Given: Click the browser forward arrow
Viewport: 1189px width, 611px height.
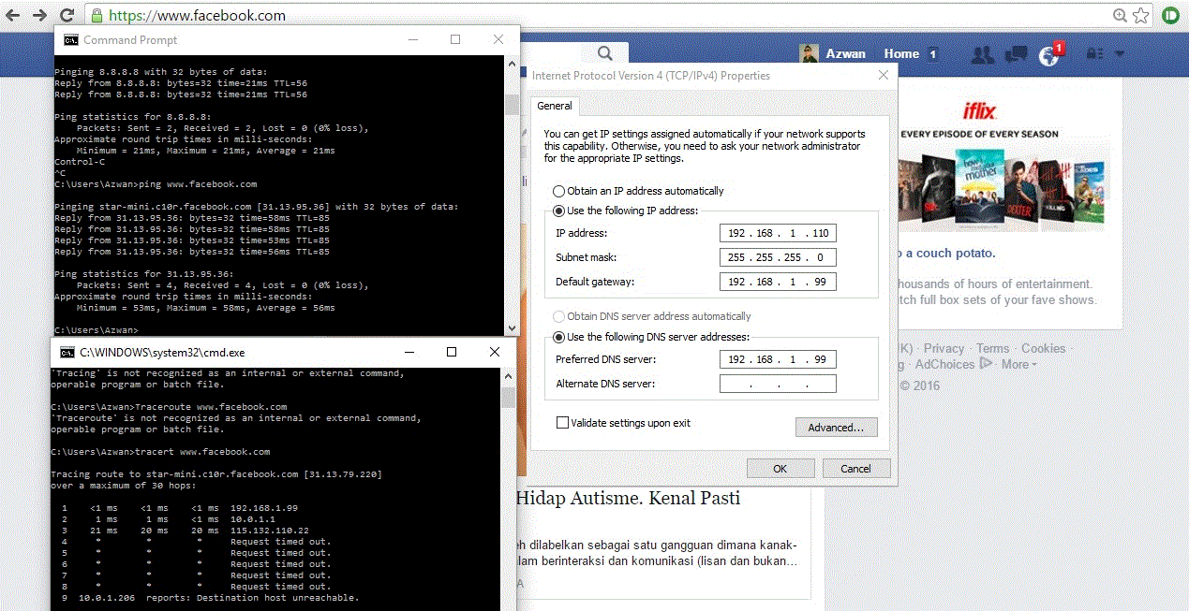Looking at the screenshot, I should [x=39, y=15].
